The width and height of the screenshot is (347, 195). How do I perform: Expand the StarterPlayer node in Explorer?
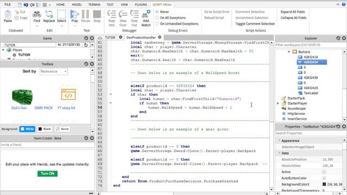pos(278,103)
